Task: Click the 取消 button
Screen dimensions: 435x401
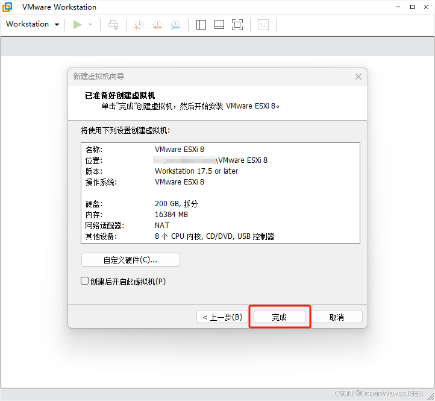Action: [x=337, y=317]
